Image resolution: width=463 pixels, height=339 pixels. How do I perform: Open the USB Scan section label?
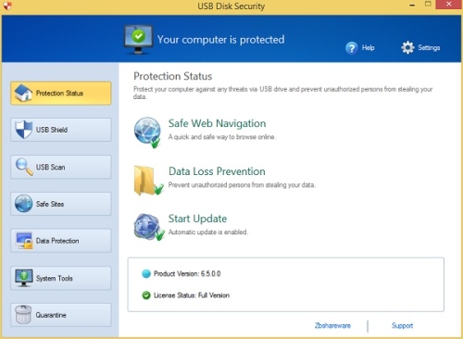coord(50,167)
